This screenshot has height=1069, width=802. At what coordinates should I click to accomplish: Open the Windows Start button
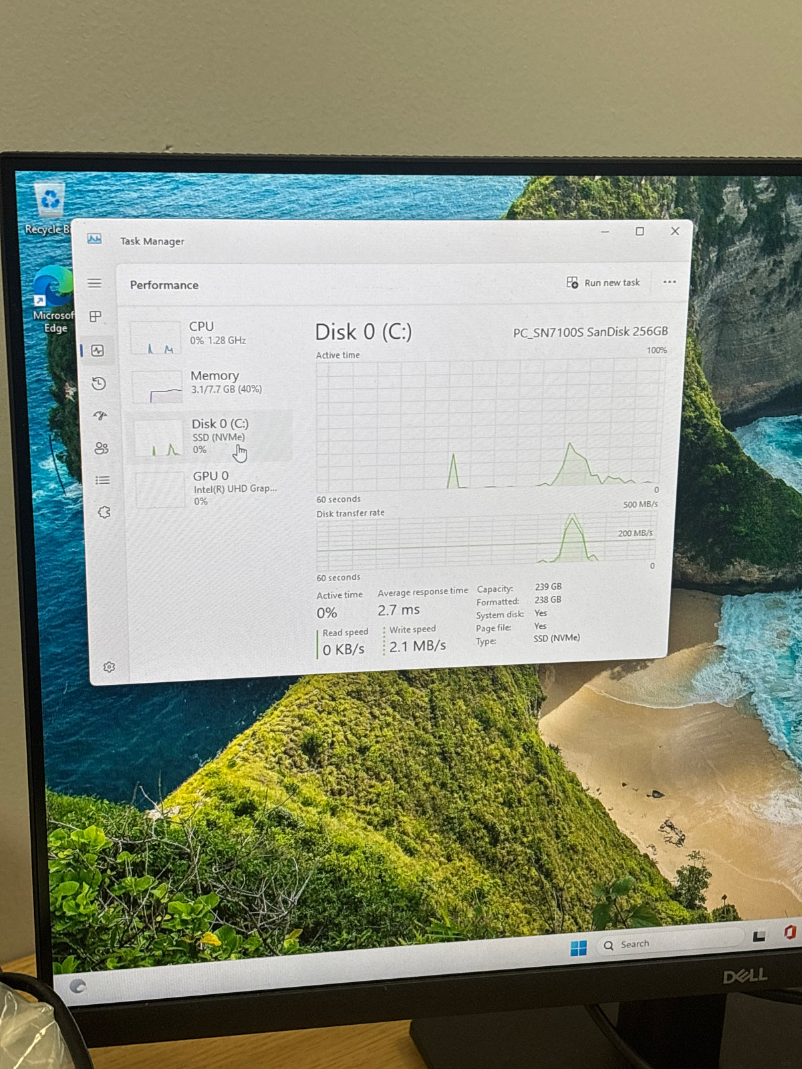[x=579, y=947]
